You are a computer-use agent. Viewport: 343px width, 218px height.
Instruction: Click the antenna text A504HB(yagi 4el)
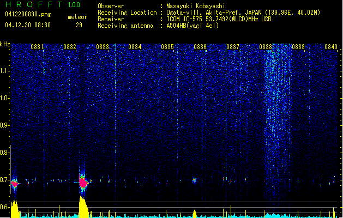192,26
